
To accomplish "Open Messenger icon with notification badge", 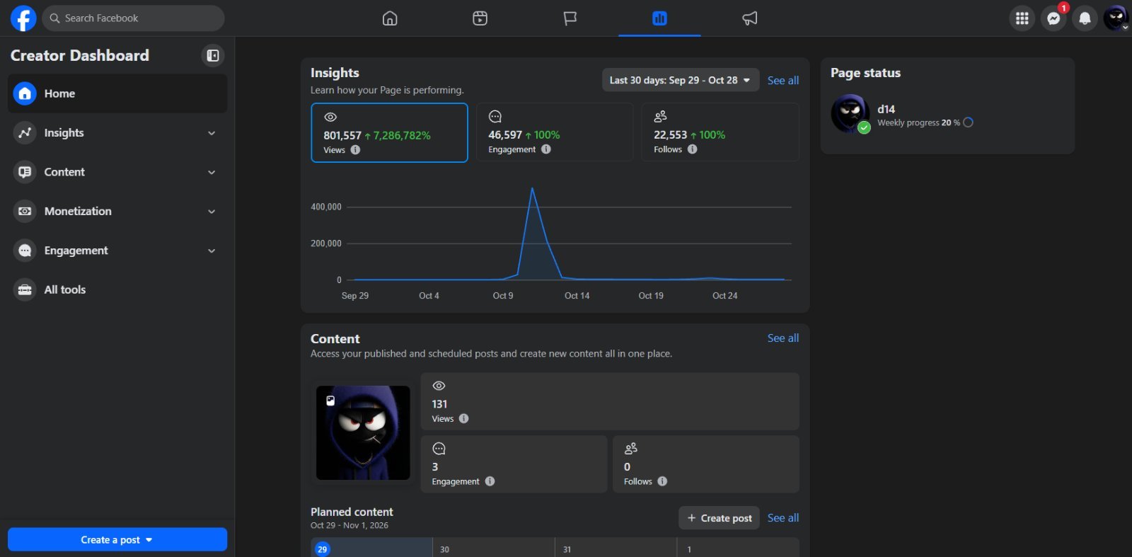I will 1053,18.
